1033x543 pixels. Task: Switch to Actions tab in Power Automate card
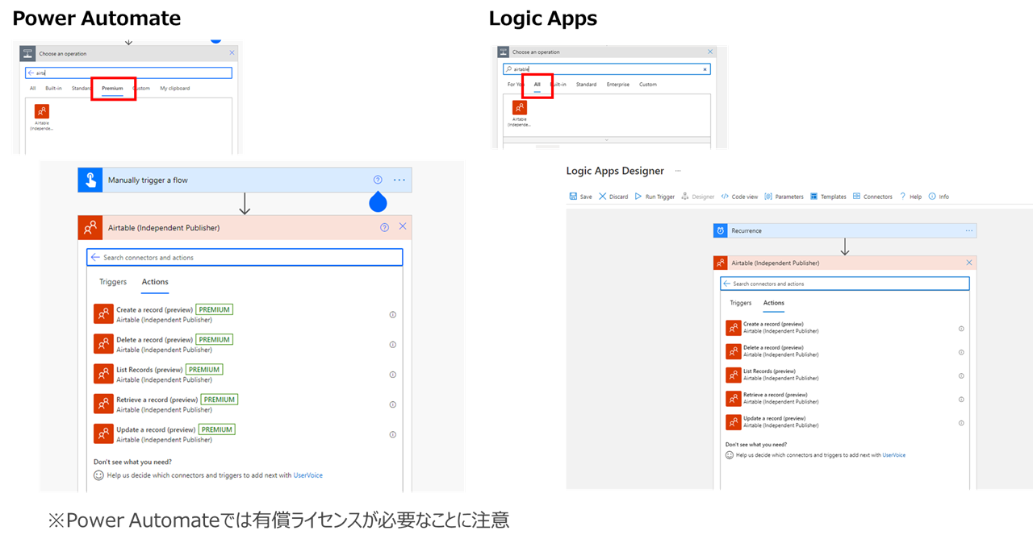155,282
